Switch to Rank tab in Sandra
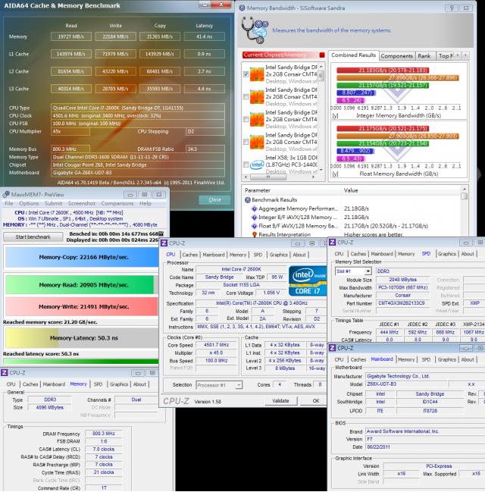This screenshot has height=492, width=485. click(x=424, y=56)
